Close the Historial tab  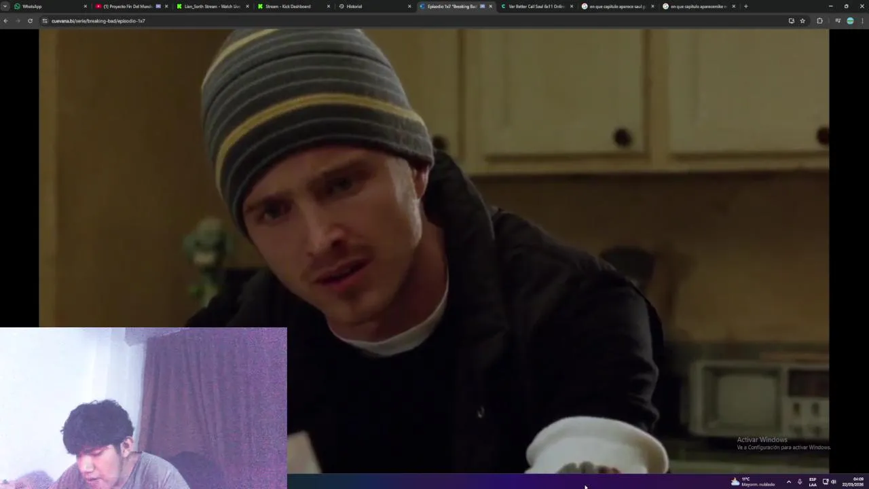(x=409, y=6)
